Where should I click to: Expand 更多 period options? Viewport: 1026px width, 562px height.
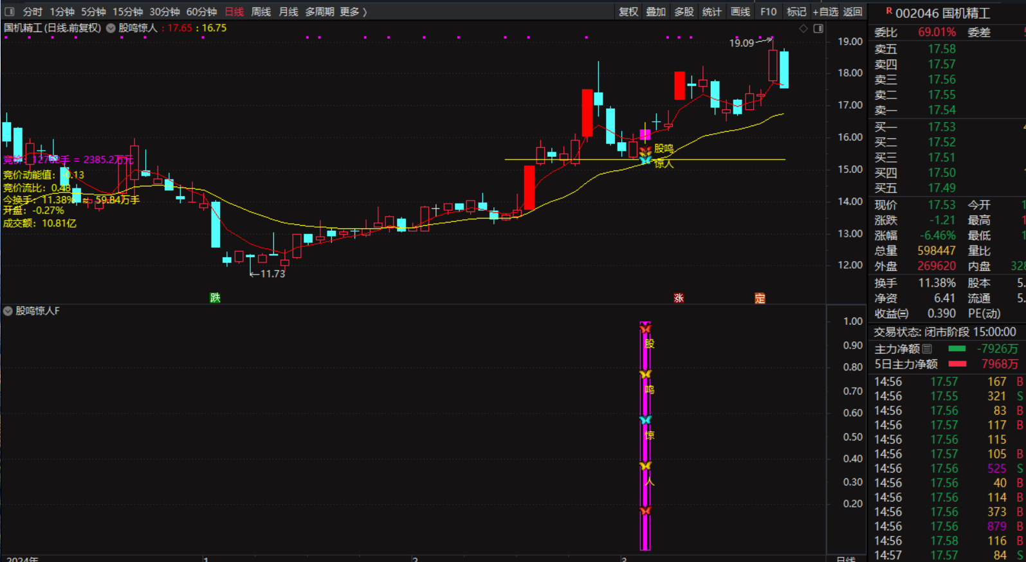353,12
